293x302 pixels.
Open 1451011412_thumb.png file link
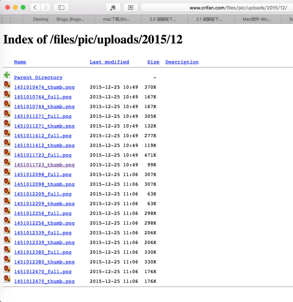pos(44,146)
